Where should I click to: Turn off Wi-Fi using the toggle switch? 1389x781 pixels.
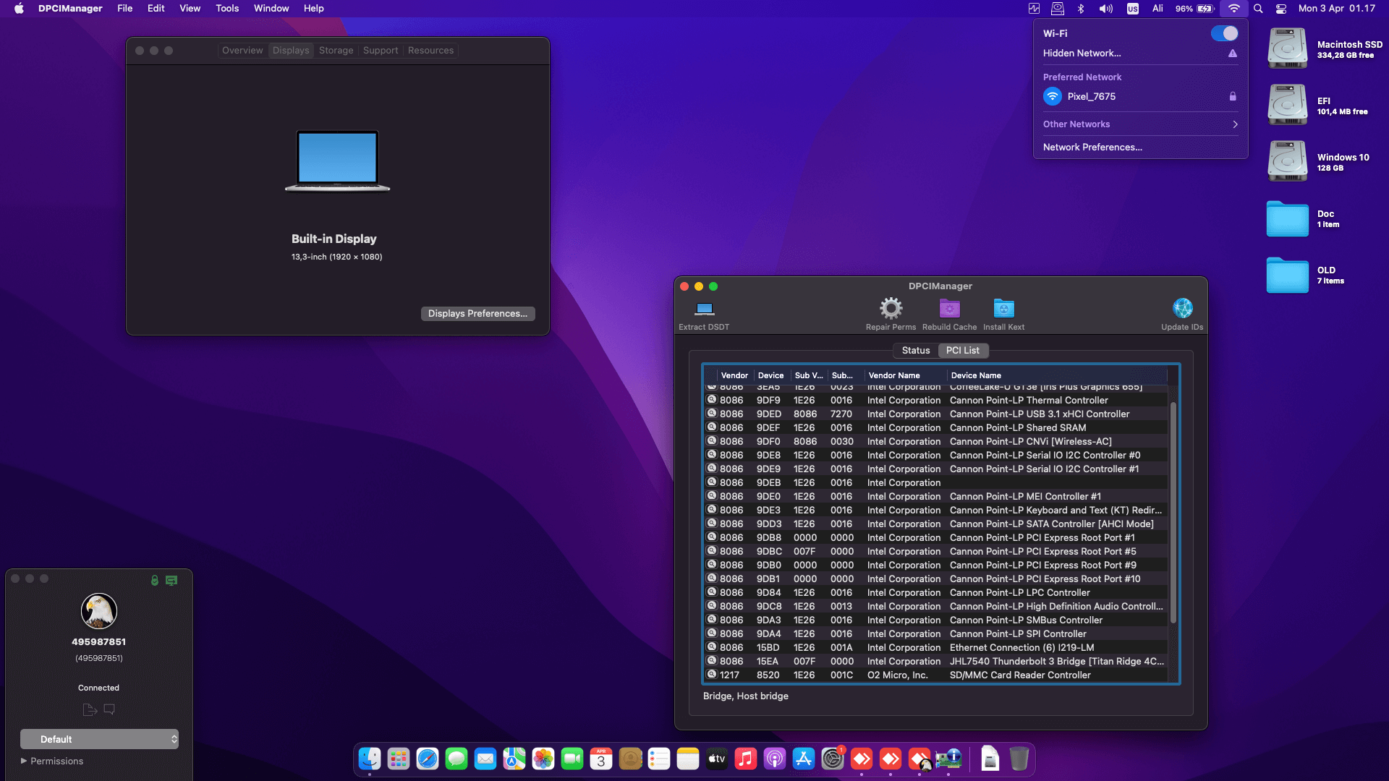(x=1226, y=33)
